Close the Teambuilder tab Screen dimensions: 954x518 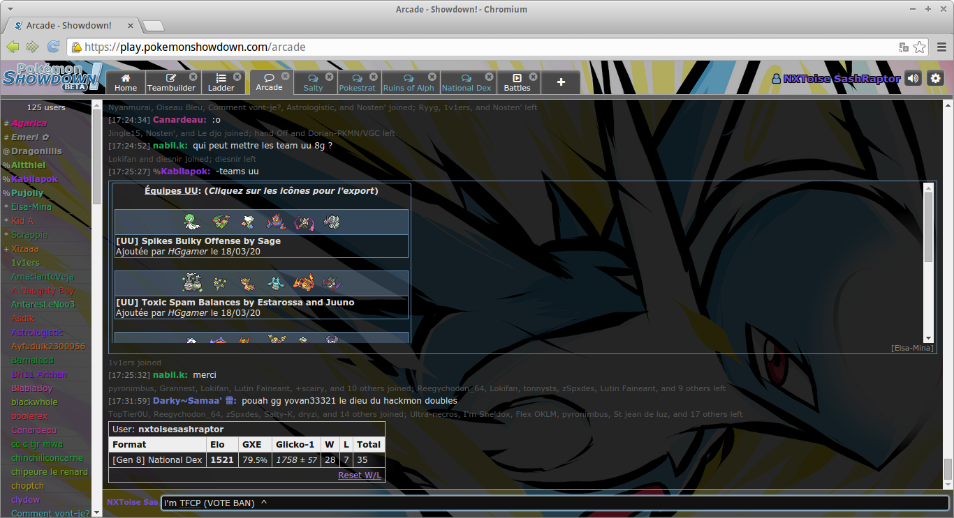point(193,77)
